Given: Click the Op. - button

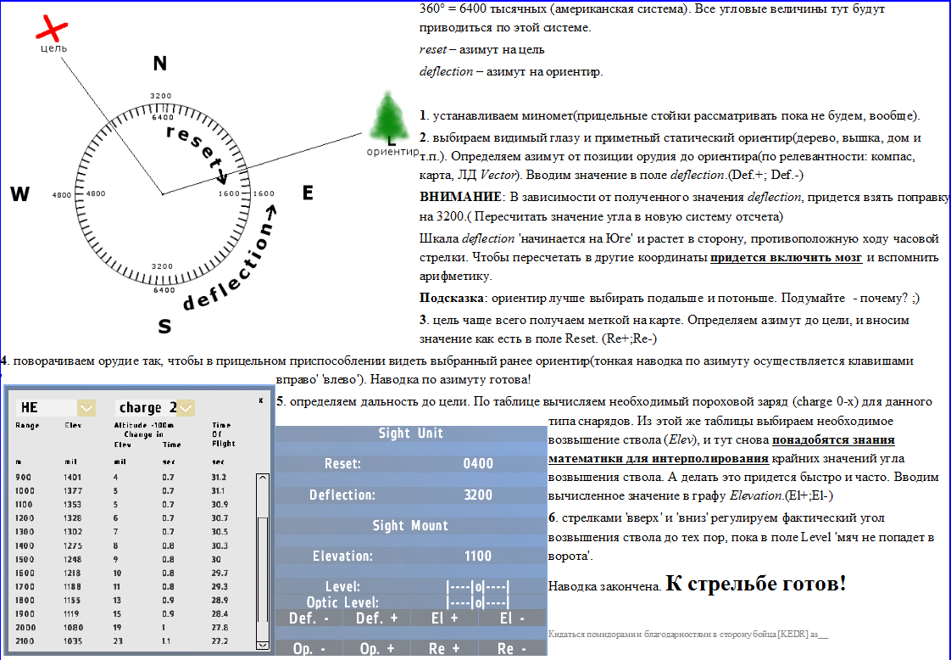Looking at the screenshot, I should (309, 648).
